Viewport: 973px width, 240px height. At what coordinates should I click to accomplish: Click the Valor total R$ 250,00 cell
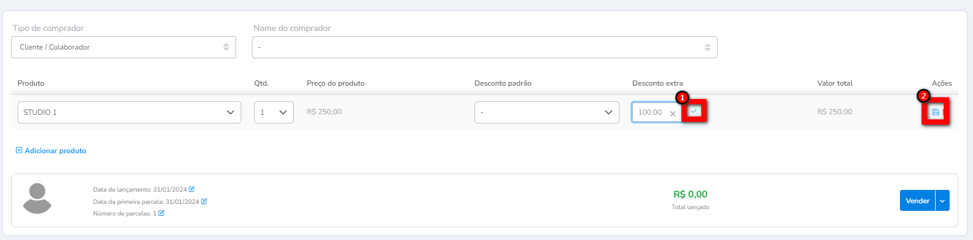(x=835, y=112)
